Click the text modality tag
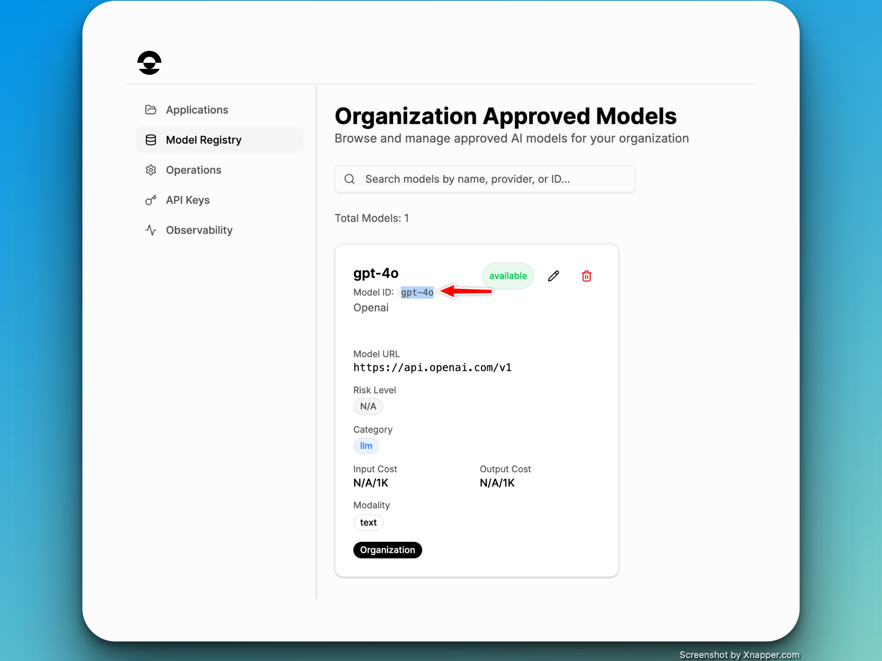Screen dimensions: 882x661 pyautogui.click(x=368, y=522)
